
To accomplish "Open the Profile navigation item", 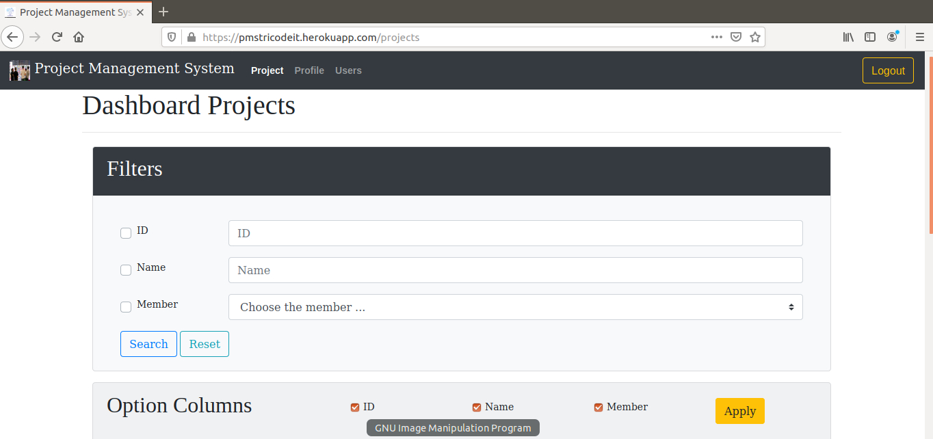I will (309, 70).
